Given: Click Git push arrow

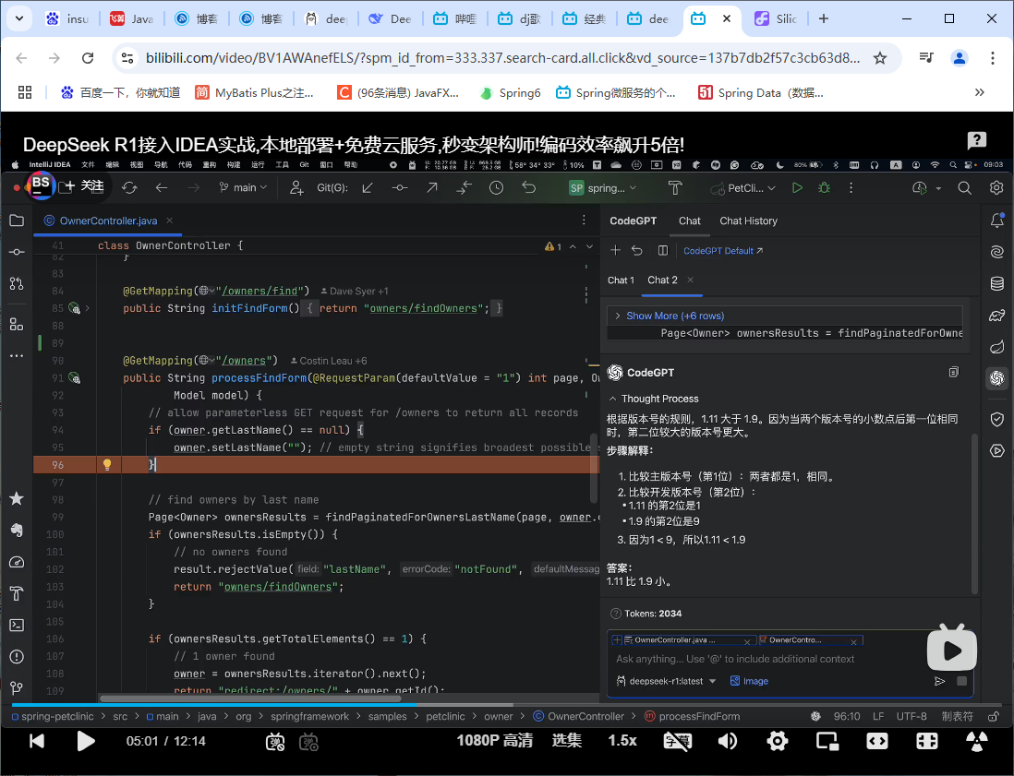Looking at the screenshot, I should click(x=432, y=188).
